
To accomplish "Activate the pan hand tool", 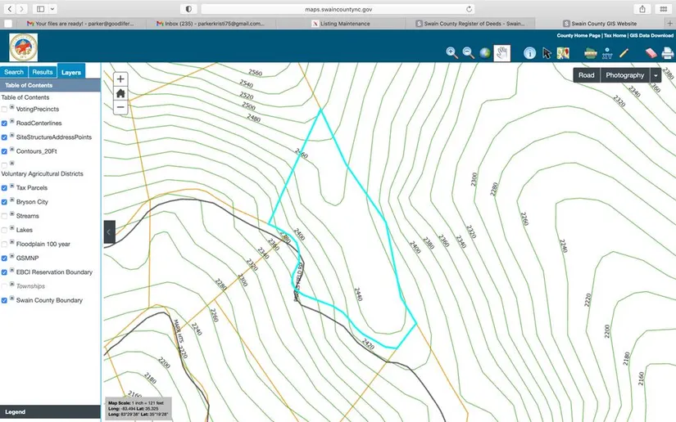I will coord(502,53).
